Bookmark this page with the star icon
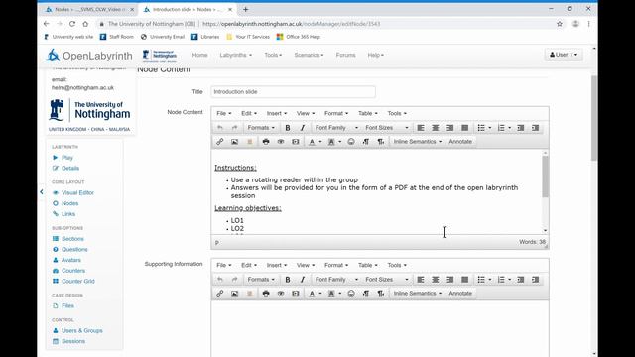 click(560, 24)
